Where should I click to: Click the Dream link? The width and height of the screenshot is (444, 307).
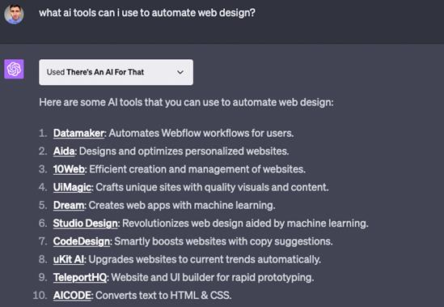pos(69,205)
